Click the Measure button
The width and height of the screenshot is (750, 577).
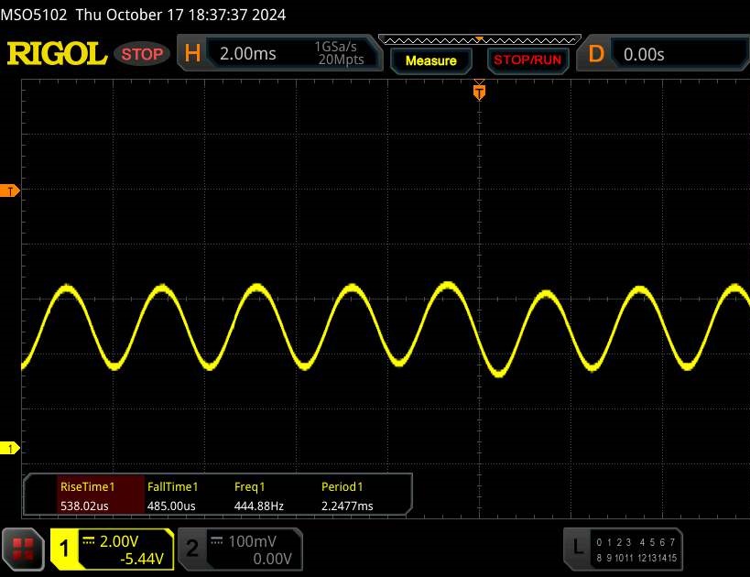[x=431, y=60]
